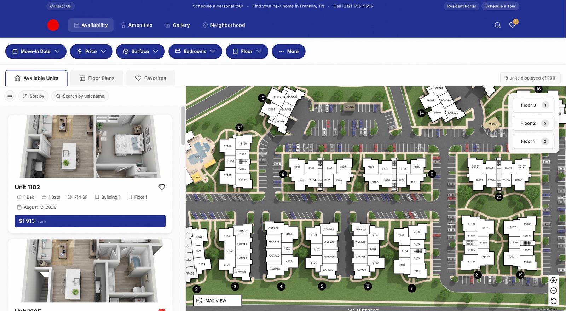Click unit 7106 on the map
The width and height of the screenshot is (566, 311).
pyautogui.click(x=417, y=232)
